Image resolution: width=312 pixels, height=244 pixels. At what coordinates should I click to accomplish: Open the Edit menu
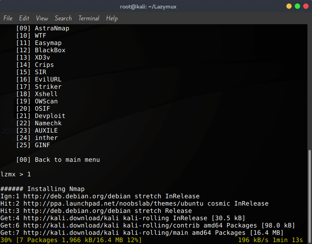pos(24,18)
